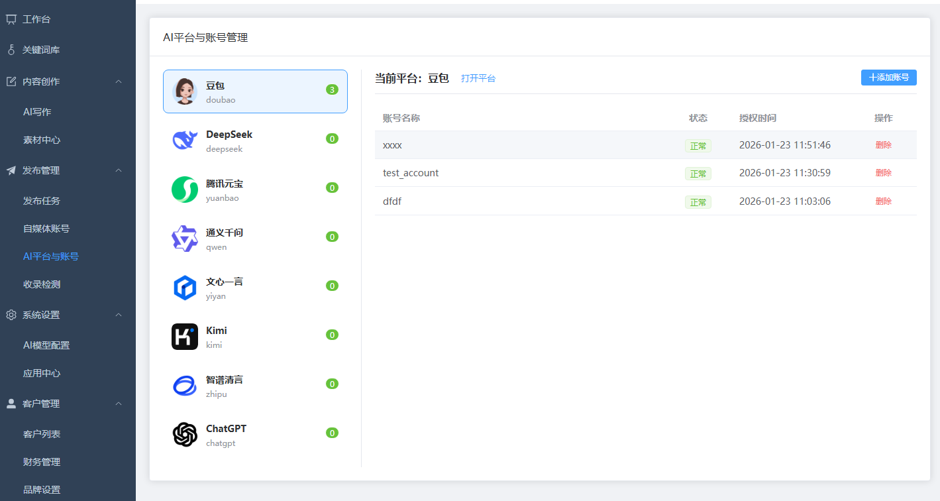Delete the test_account row
Viewport: 940px width, 501px height.
point(883,173)
